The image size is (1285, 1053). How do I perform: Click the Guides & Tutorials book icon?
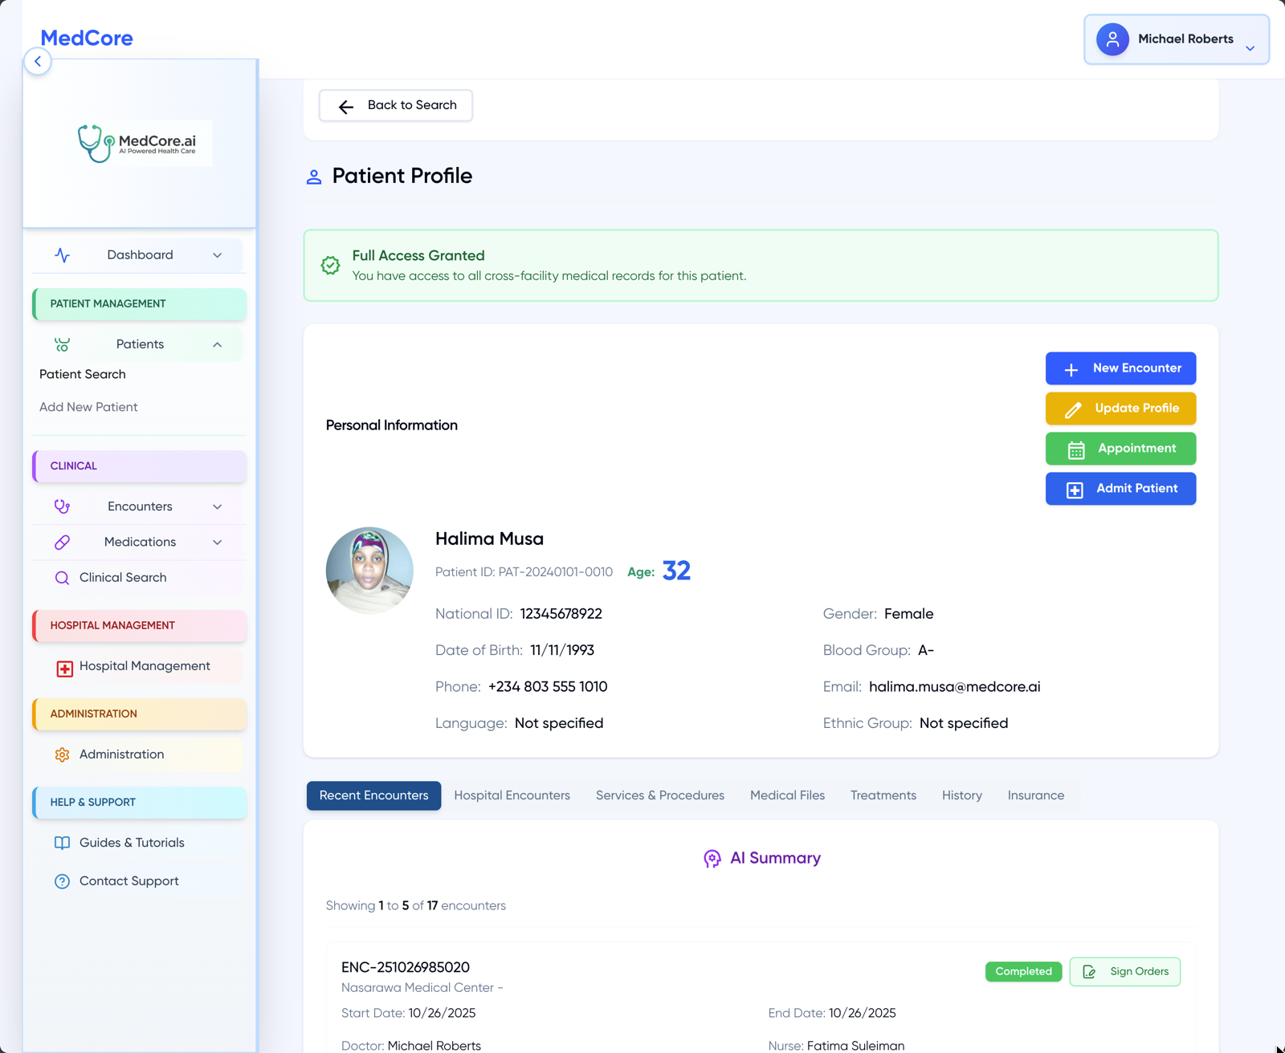click(x=63, y=843)
